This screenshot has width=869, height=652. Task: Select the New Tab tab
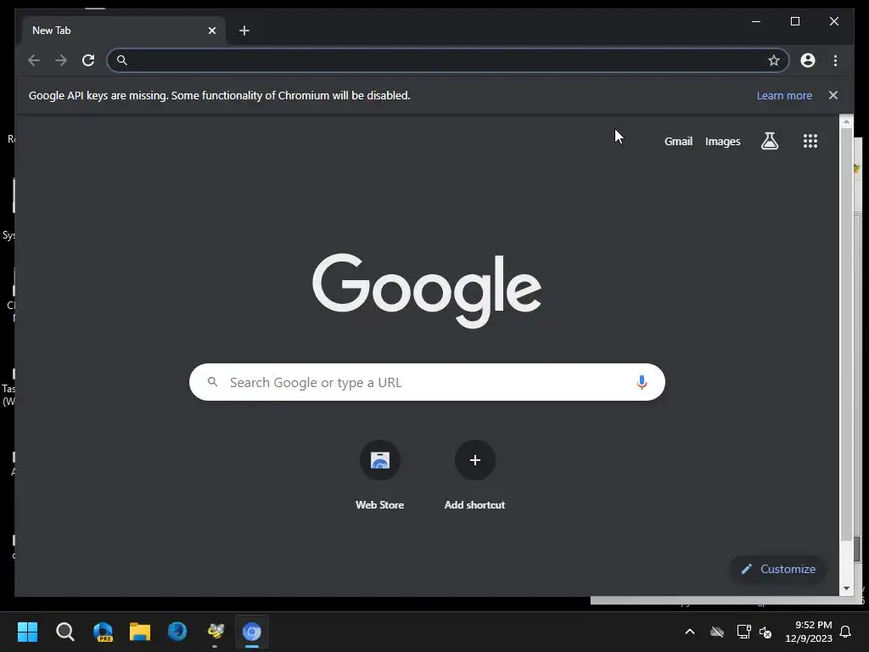(x=124, y=31)
